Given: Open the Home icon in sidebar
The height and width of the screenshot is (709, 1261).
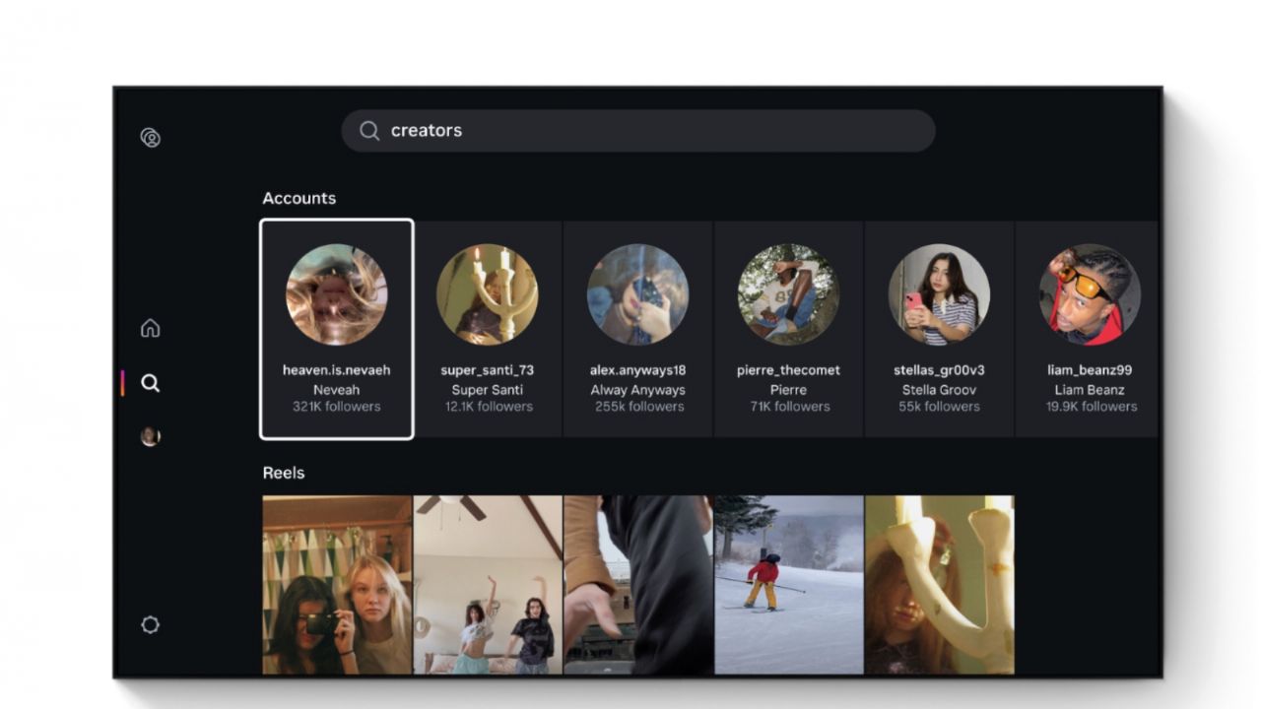Looking at the screenshot, I should click(151, 328).
